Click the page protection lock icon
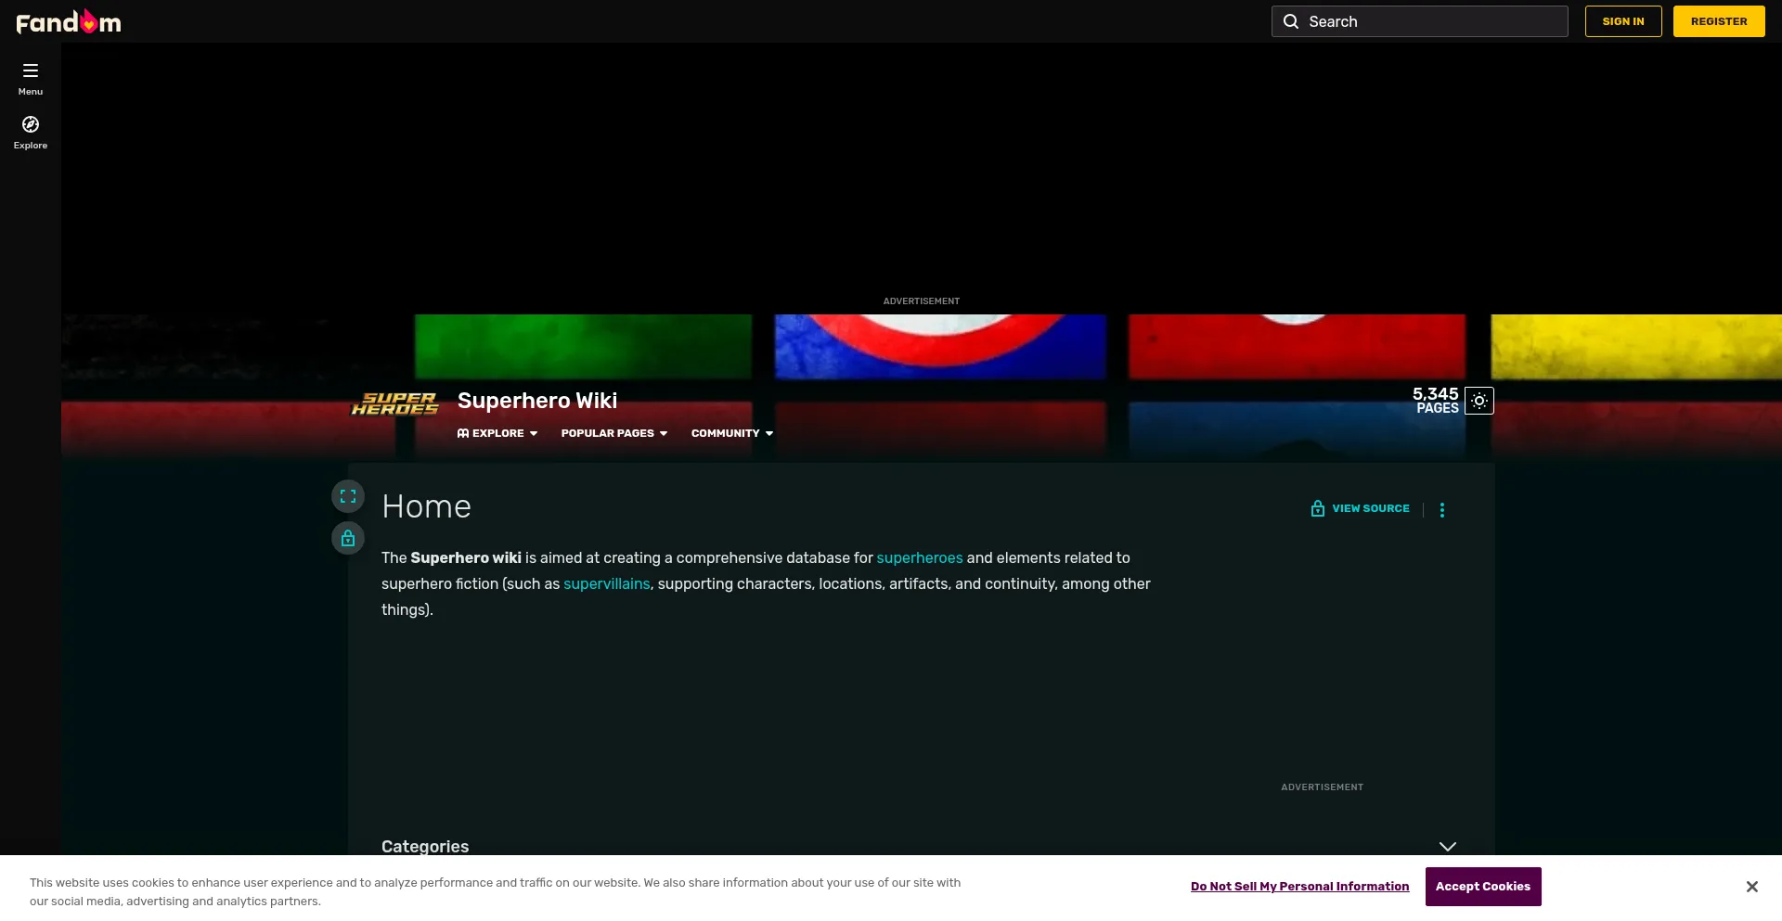The height and width of the screenshot is (921, 1782). 348,538
